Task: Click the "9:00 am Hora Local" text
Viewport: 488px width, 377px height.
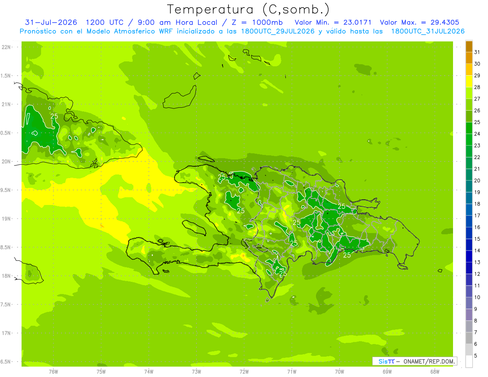Action: point(178,22)
